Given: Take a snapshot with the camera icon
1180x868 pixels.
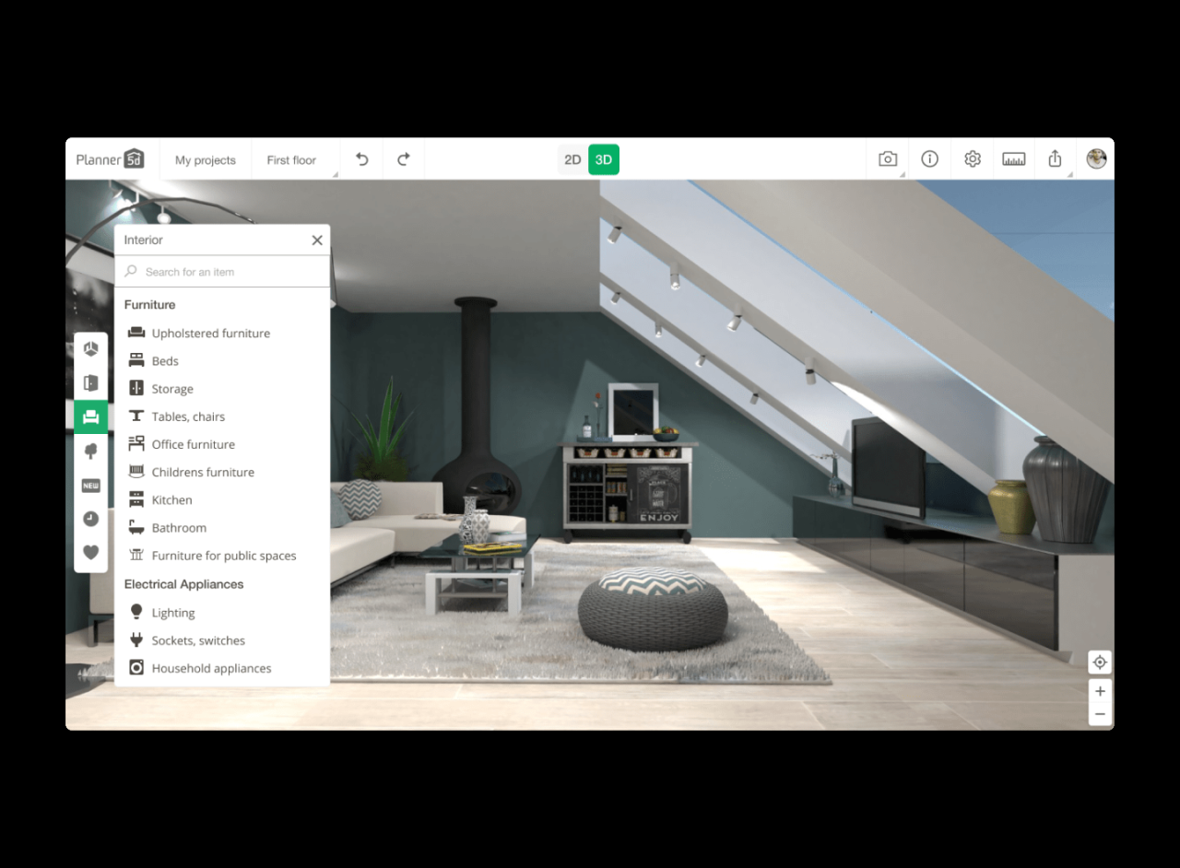Looking at the screenshot, I should (x=887, y=158).
